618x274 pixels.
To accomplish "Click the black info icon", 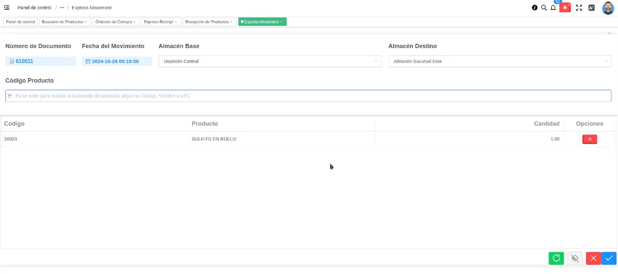I will click(535, 8).
